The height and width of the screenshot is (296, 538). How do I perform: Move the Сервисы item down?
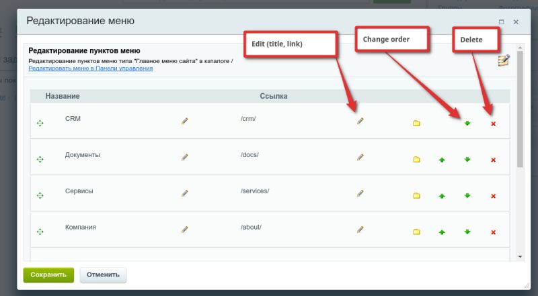tap(467, 195)
